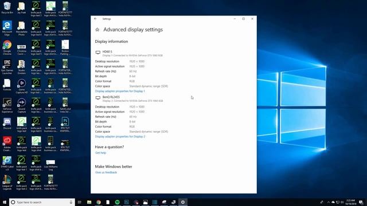Open the taskbar clock and date
The width and height of the screenshot is (367, 206).
tap(350, 202)
